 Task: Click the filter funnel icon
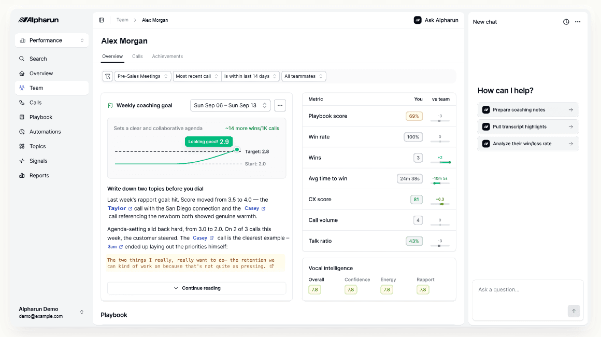108,76
